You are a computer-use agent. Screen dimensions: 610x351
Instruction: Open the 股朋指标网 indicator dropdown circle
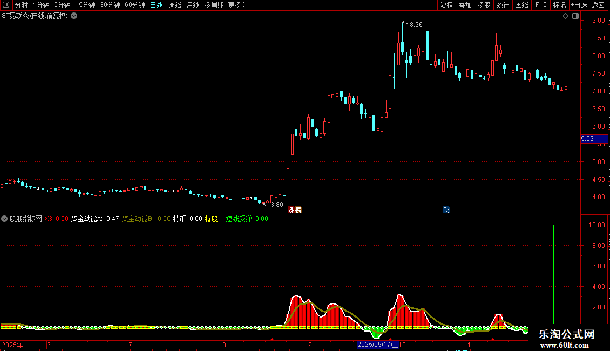point(4,219)
